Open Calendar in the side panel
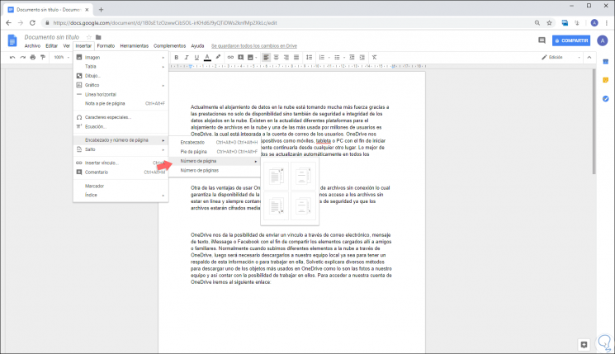Image resolution: width=615 pixels, height=354 pixels. [606, 62]
